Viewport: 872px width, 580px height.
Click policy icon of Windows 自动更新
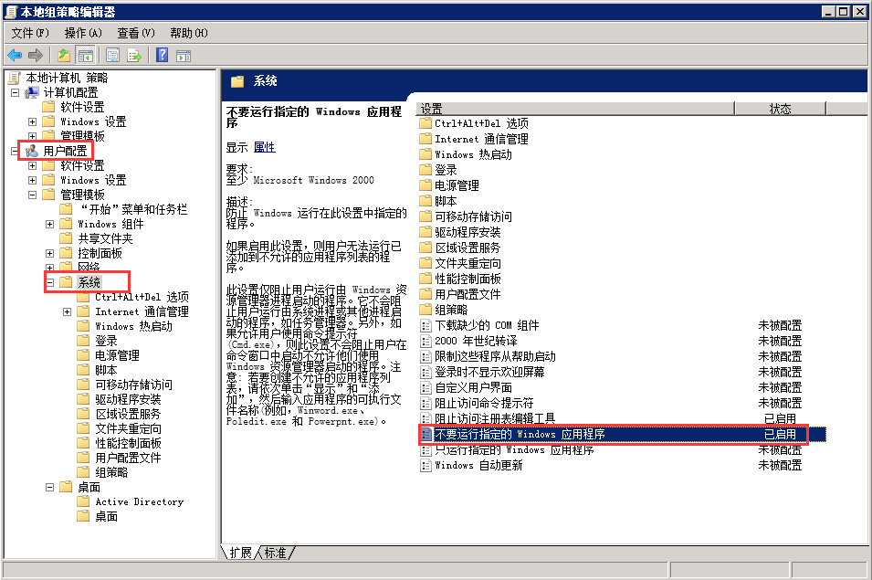[426, 465]
